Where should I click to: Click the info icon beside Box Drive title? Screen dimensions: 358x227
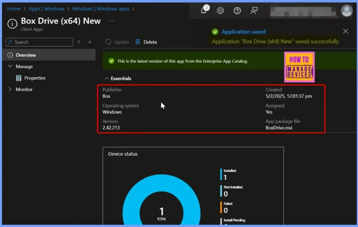[x=12, y=24]
